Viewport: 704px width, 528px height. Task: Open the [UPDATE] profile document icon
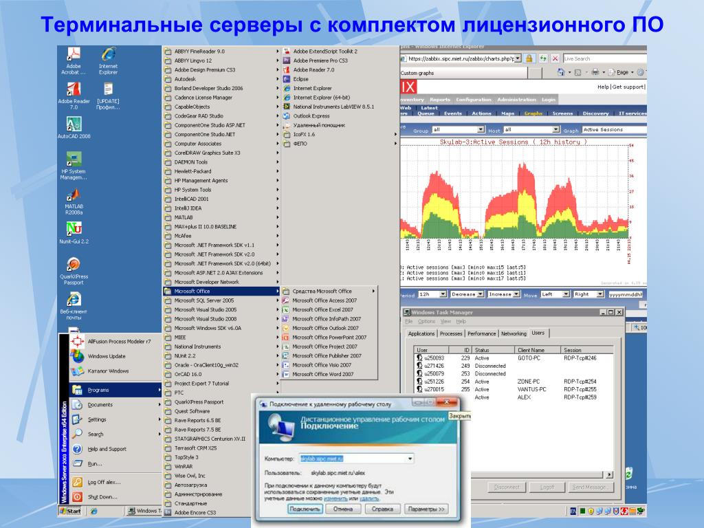[x=108, y=96]
